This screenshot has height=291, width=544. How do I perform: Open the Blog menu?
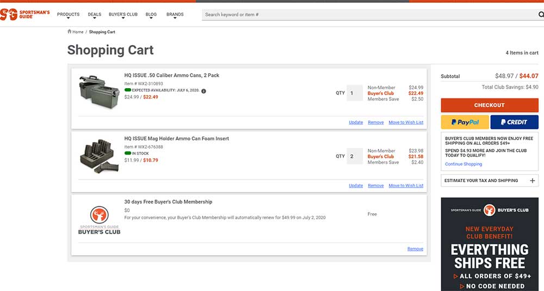click(151, 15)
